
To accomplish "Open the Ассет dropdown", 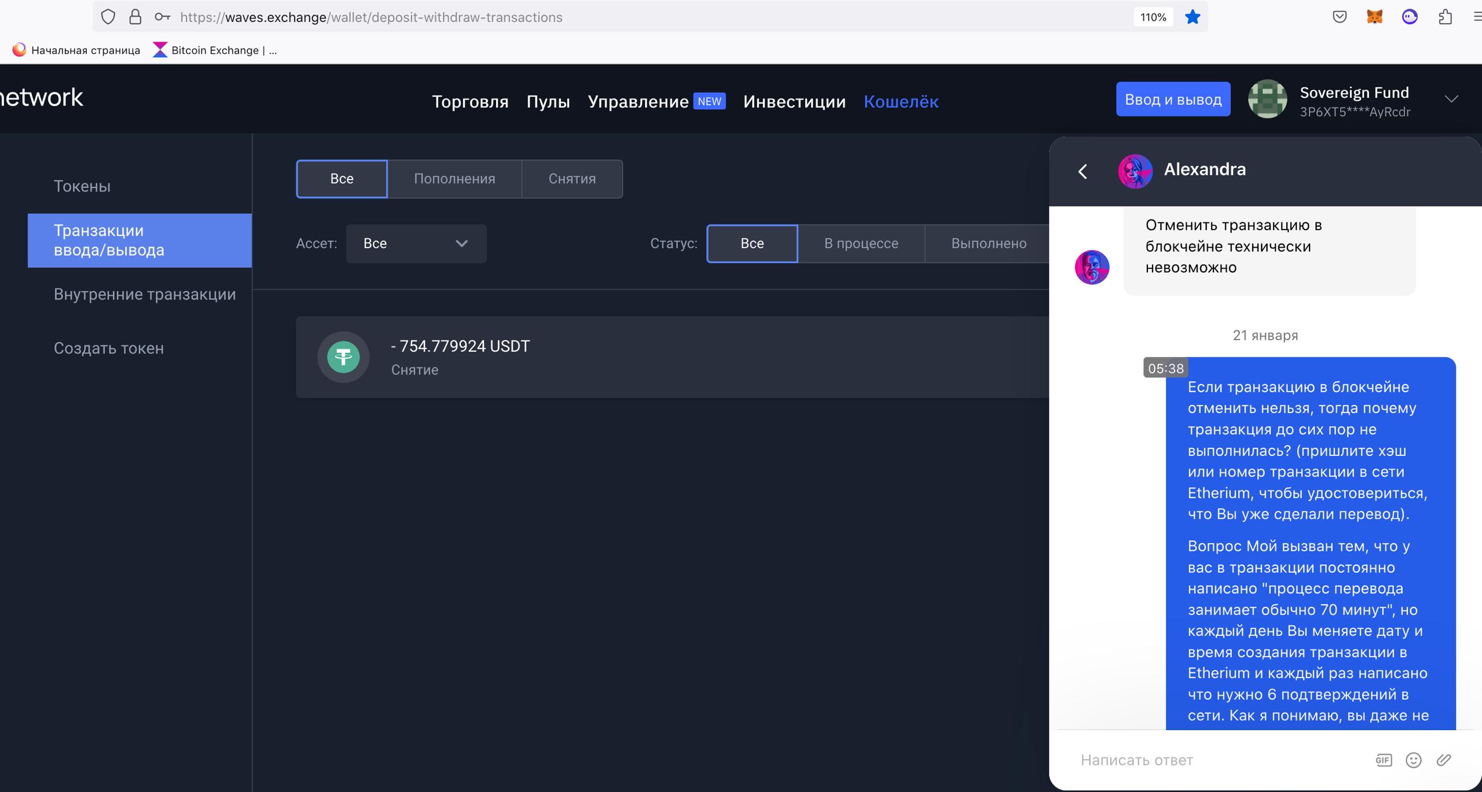I will pos(416,244).
